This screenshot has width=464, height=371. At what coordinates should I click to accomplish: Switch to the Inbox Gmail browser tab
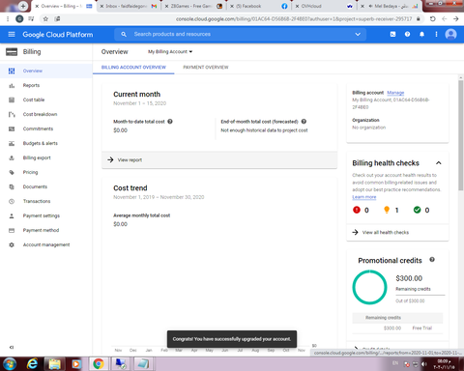[x=129, y=6]
